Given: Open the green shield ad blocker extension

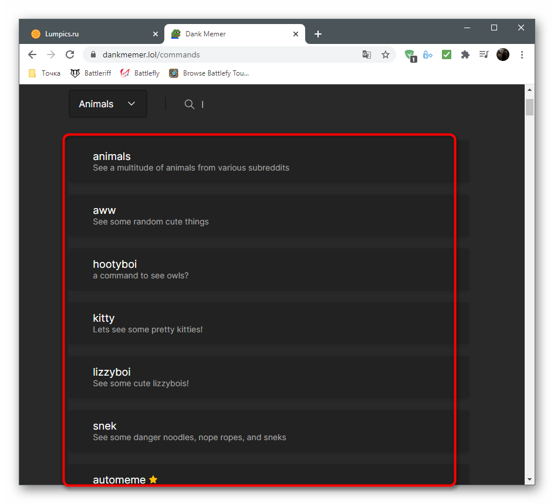Looking at the screenshot, I should (x=410, y=55).
